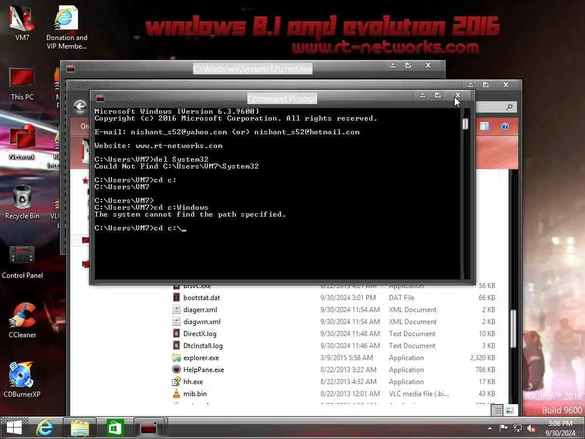Open This PC desktop icon
Viewport: 585px width, 439px height.
(22, 84)
